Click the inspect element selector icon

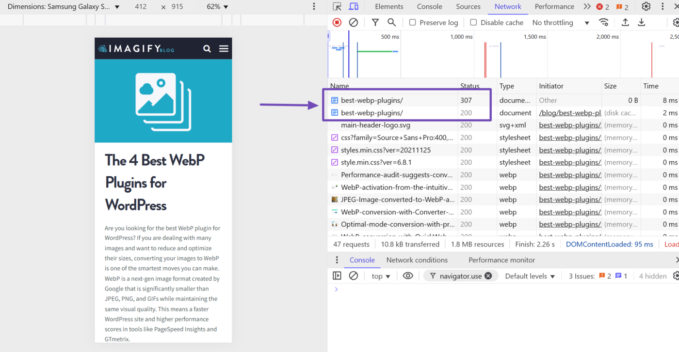[x=337, y=7]
